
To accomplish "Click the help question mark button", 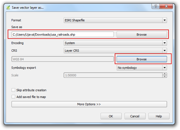I will pyautogui.click(x=155, y=6).
